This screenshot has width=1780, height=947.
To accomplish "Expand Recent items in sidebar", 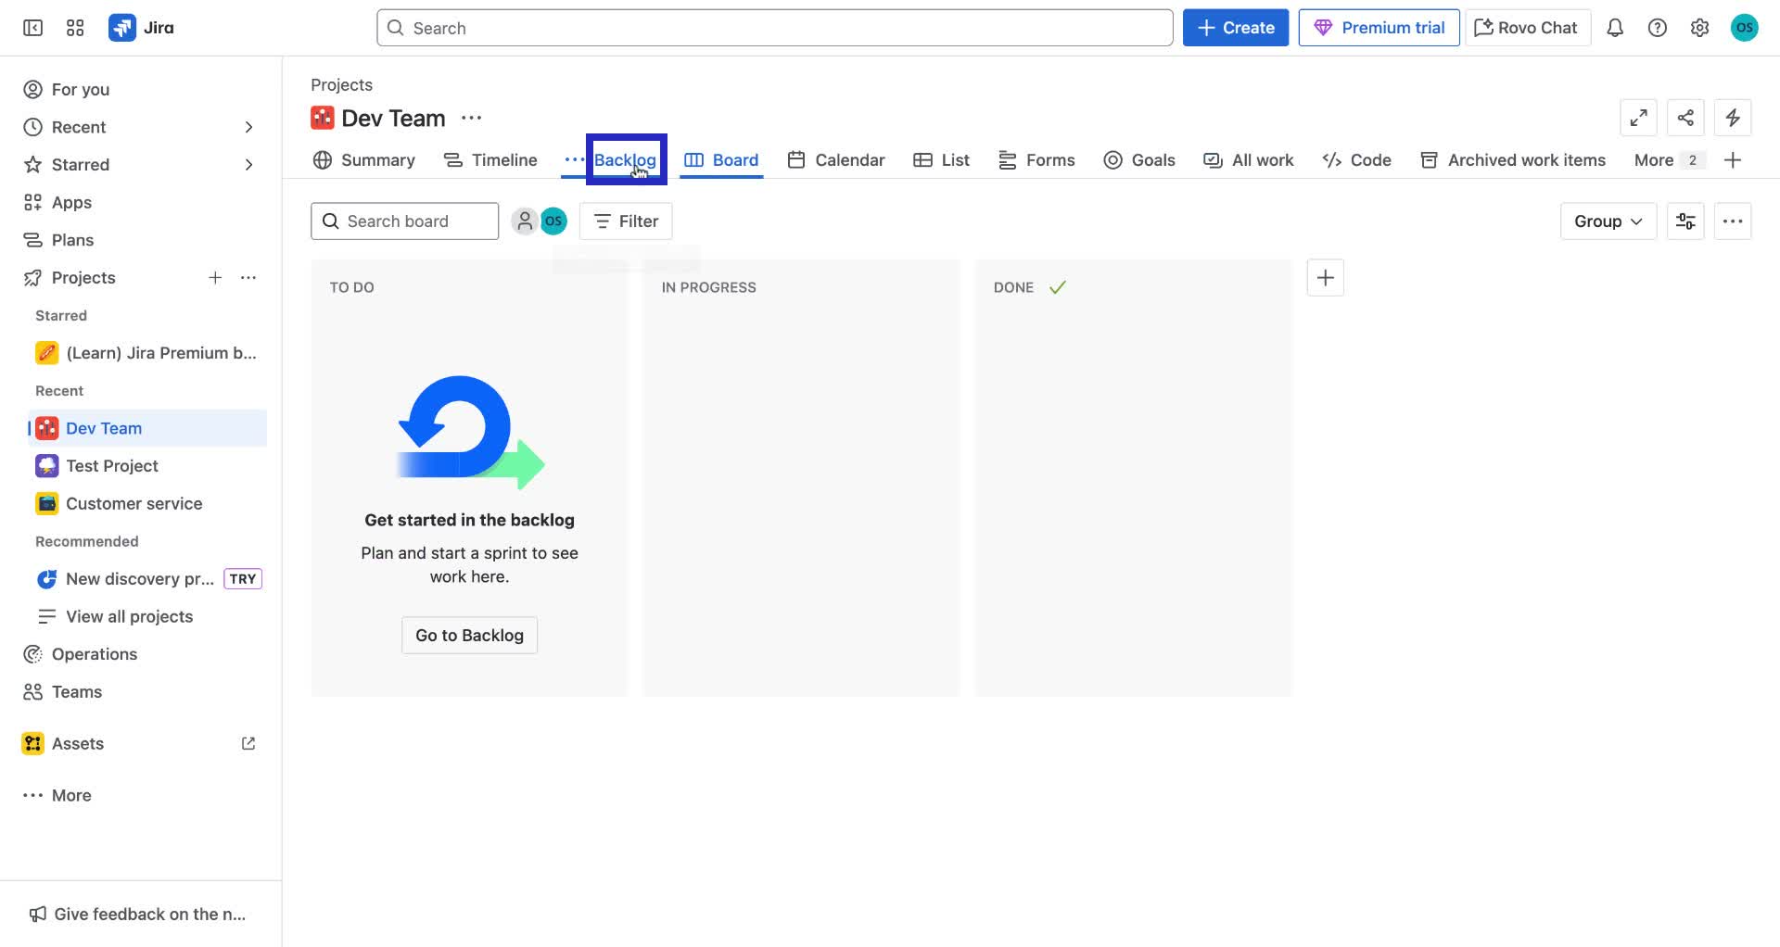I will pos(248,127).
